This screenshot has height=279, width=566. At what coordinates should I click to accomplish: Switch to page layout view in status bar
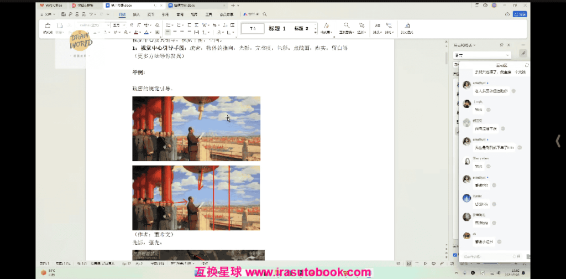(x=410, y=263)
